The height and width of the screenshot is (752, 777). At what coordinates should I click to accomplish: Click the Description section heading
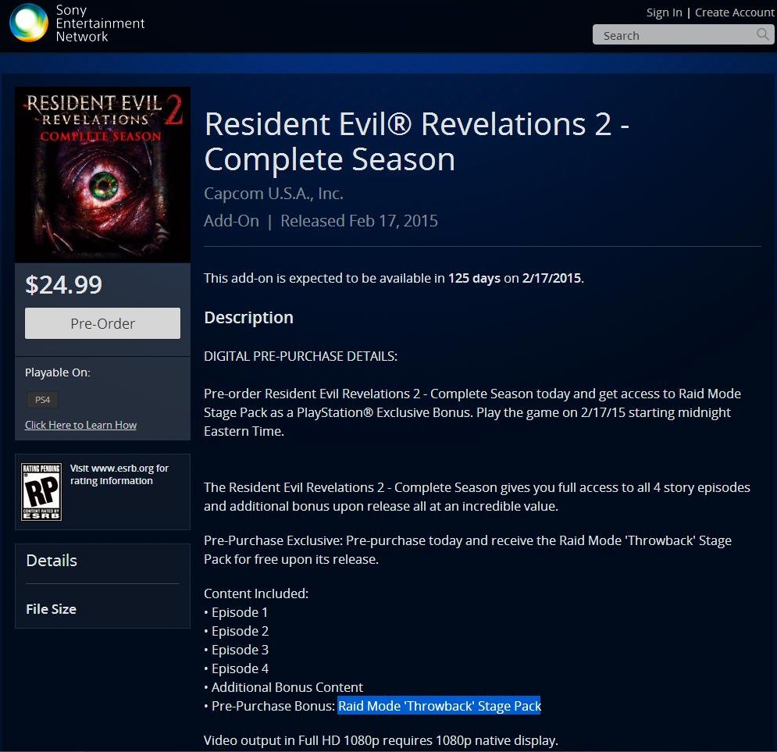pyautogui.click(x=249, y=318)
